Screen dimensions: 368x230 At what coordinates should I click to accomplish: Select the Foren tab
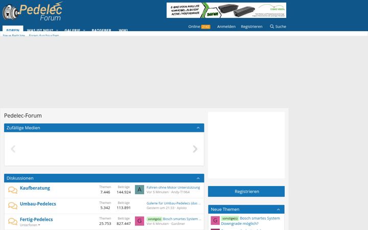(x=13, y=29)
